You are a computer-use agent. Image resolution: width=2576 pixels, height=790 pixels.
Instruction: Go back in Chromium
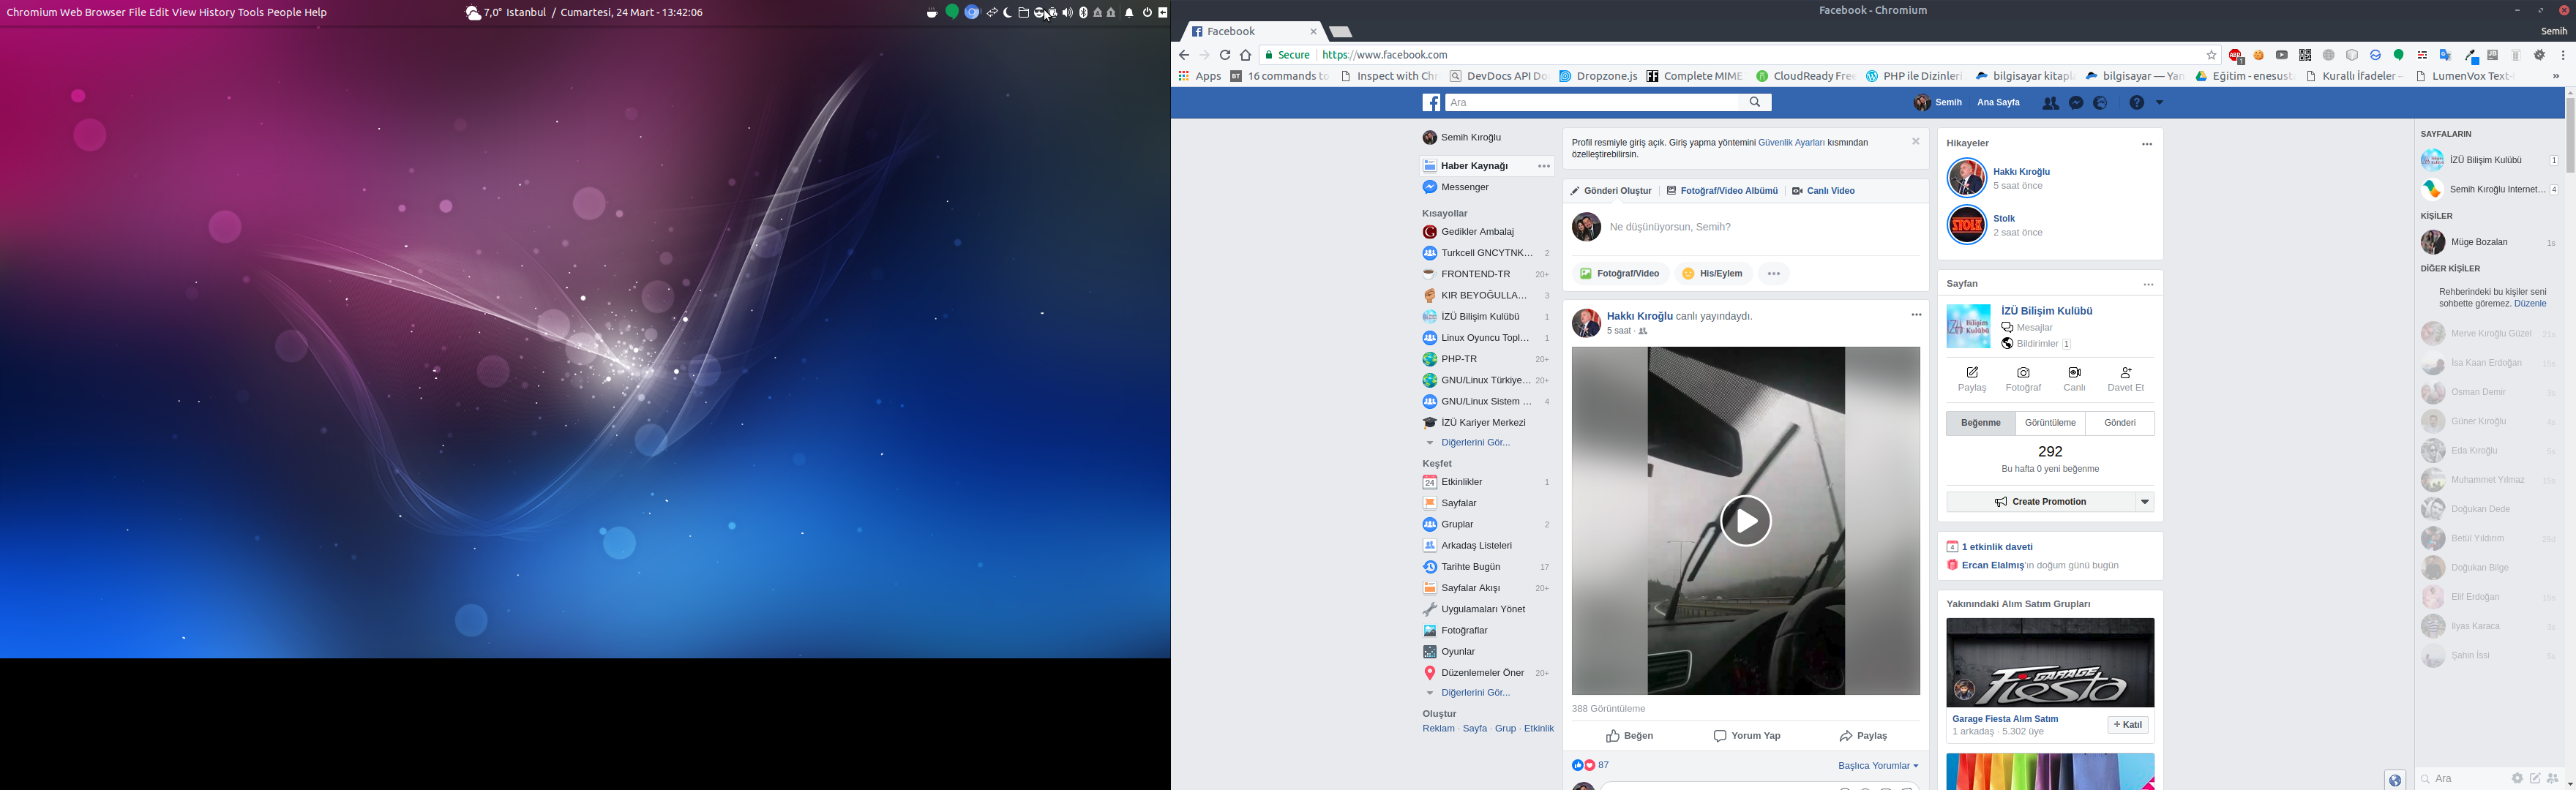[x=1184, y=55]
